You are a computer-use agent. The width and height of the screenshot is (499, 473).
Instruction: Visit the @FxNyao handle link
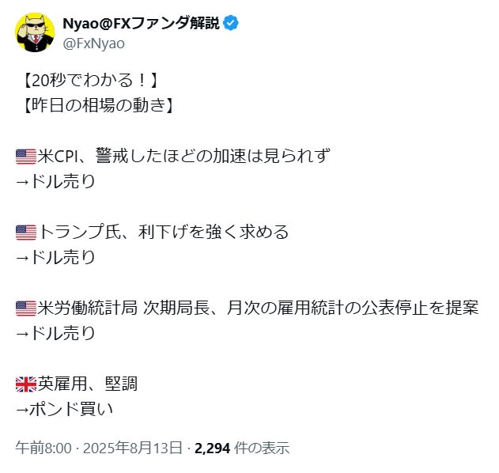point(93,44)
